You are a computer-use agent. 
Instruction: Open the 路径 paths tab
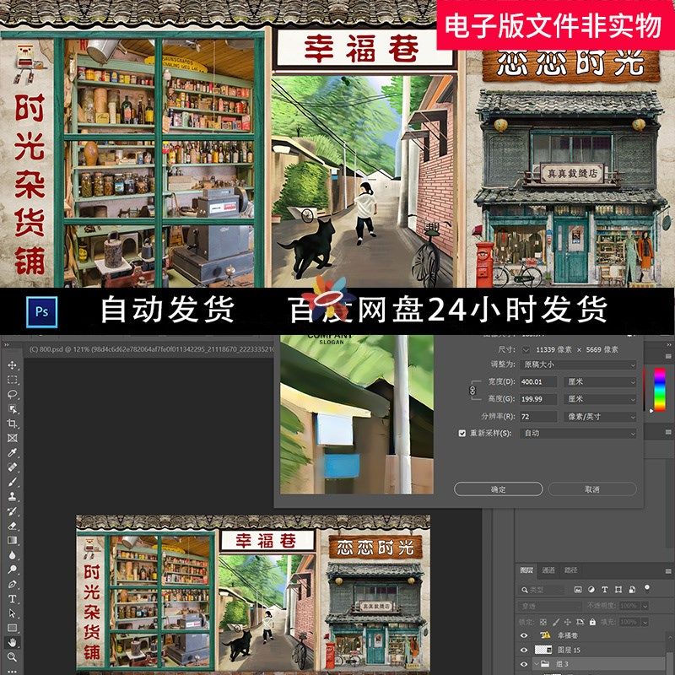pyautogui.click(x=571, y=570)
